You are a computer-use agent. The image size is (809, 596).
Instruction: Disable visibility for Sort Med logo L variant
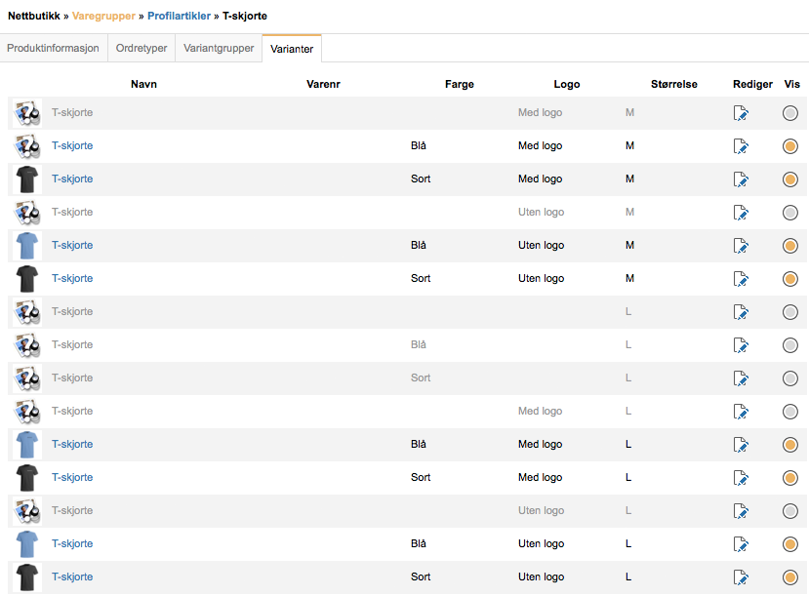click(790, 478)
